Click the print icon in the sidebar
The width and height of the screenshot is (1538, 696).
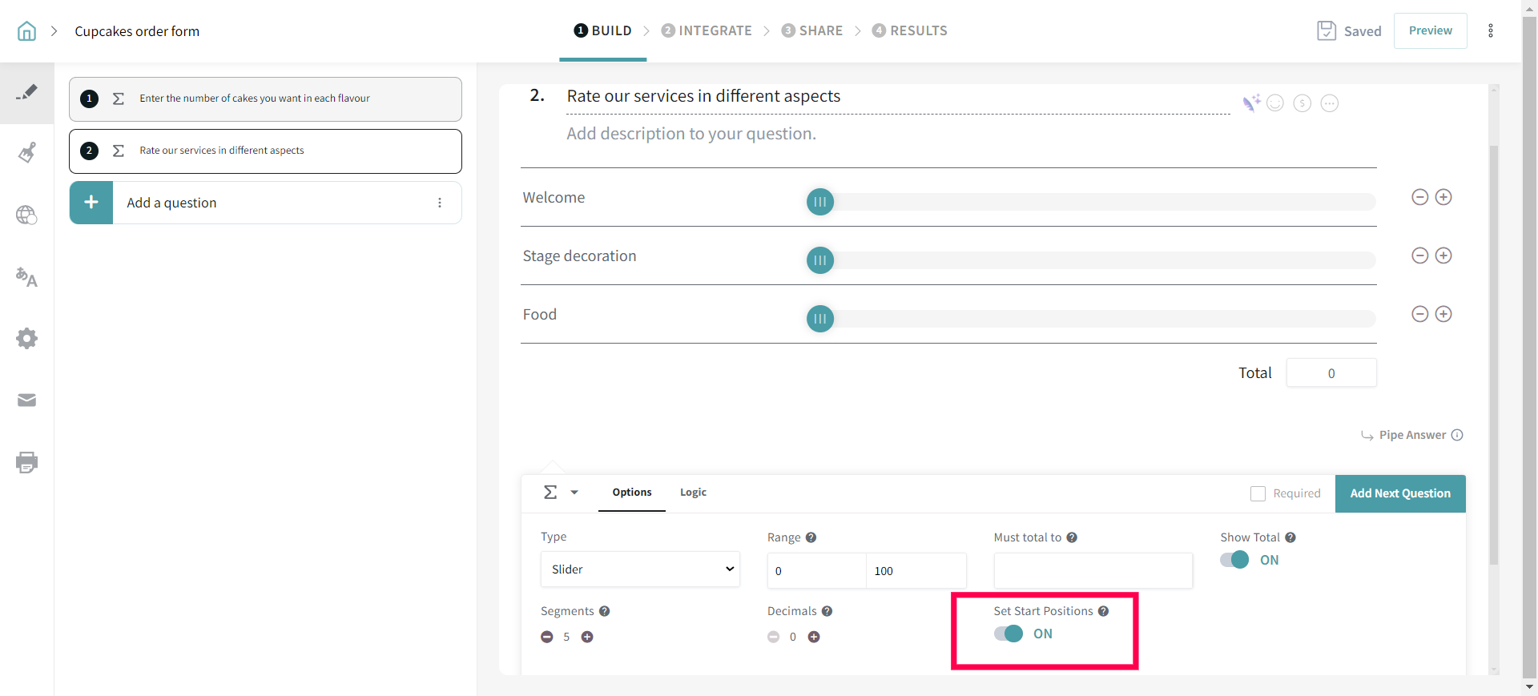pyautogui.click(x=26, y=462)
